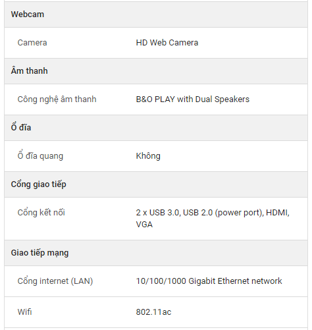Screen dimensions: 312x330
Task: Click the Cổng giao tiếp section header
Action: pos(156,184)
